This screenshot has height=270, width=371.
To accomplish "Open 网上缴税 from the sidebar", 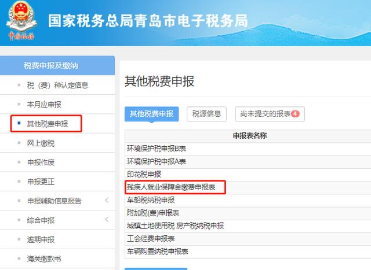I will click(x=41, y=143).
